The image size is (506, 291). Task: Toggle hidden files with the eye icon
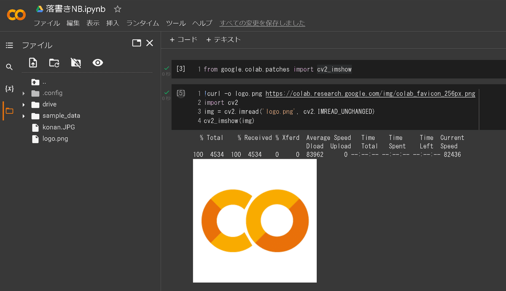coord(97,62)
